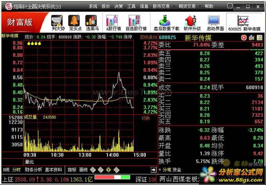This screenshot has width=266, height=185.
Task: Click the four yellow signal dots
Action: pyautogui.click(x=34, y=44)
